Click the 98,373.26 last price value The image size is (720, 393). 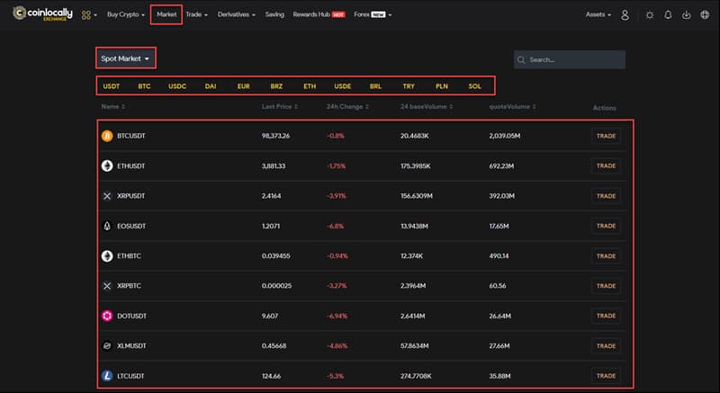(275, 136)
